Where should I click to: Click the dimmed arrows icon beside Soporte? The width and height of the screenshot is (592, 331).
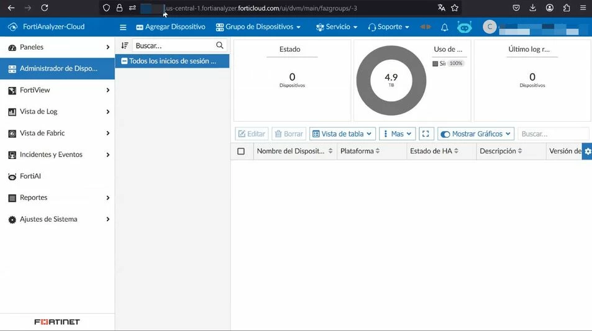point(426,27)
